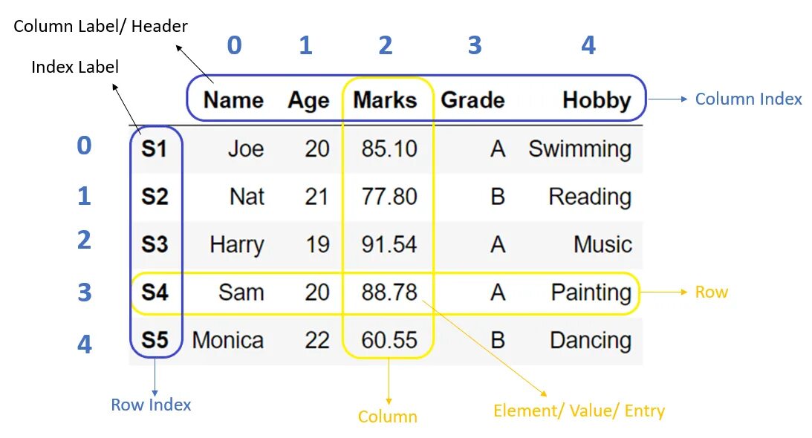Click the 'Index Label' annotation text
This screenshot has width=812, height=438.
(75, 67)
